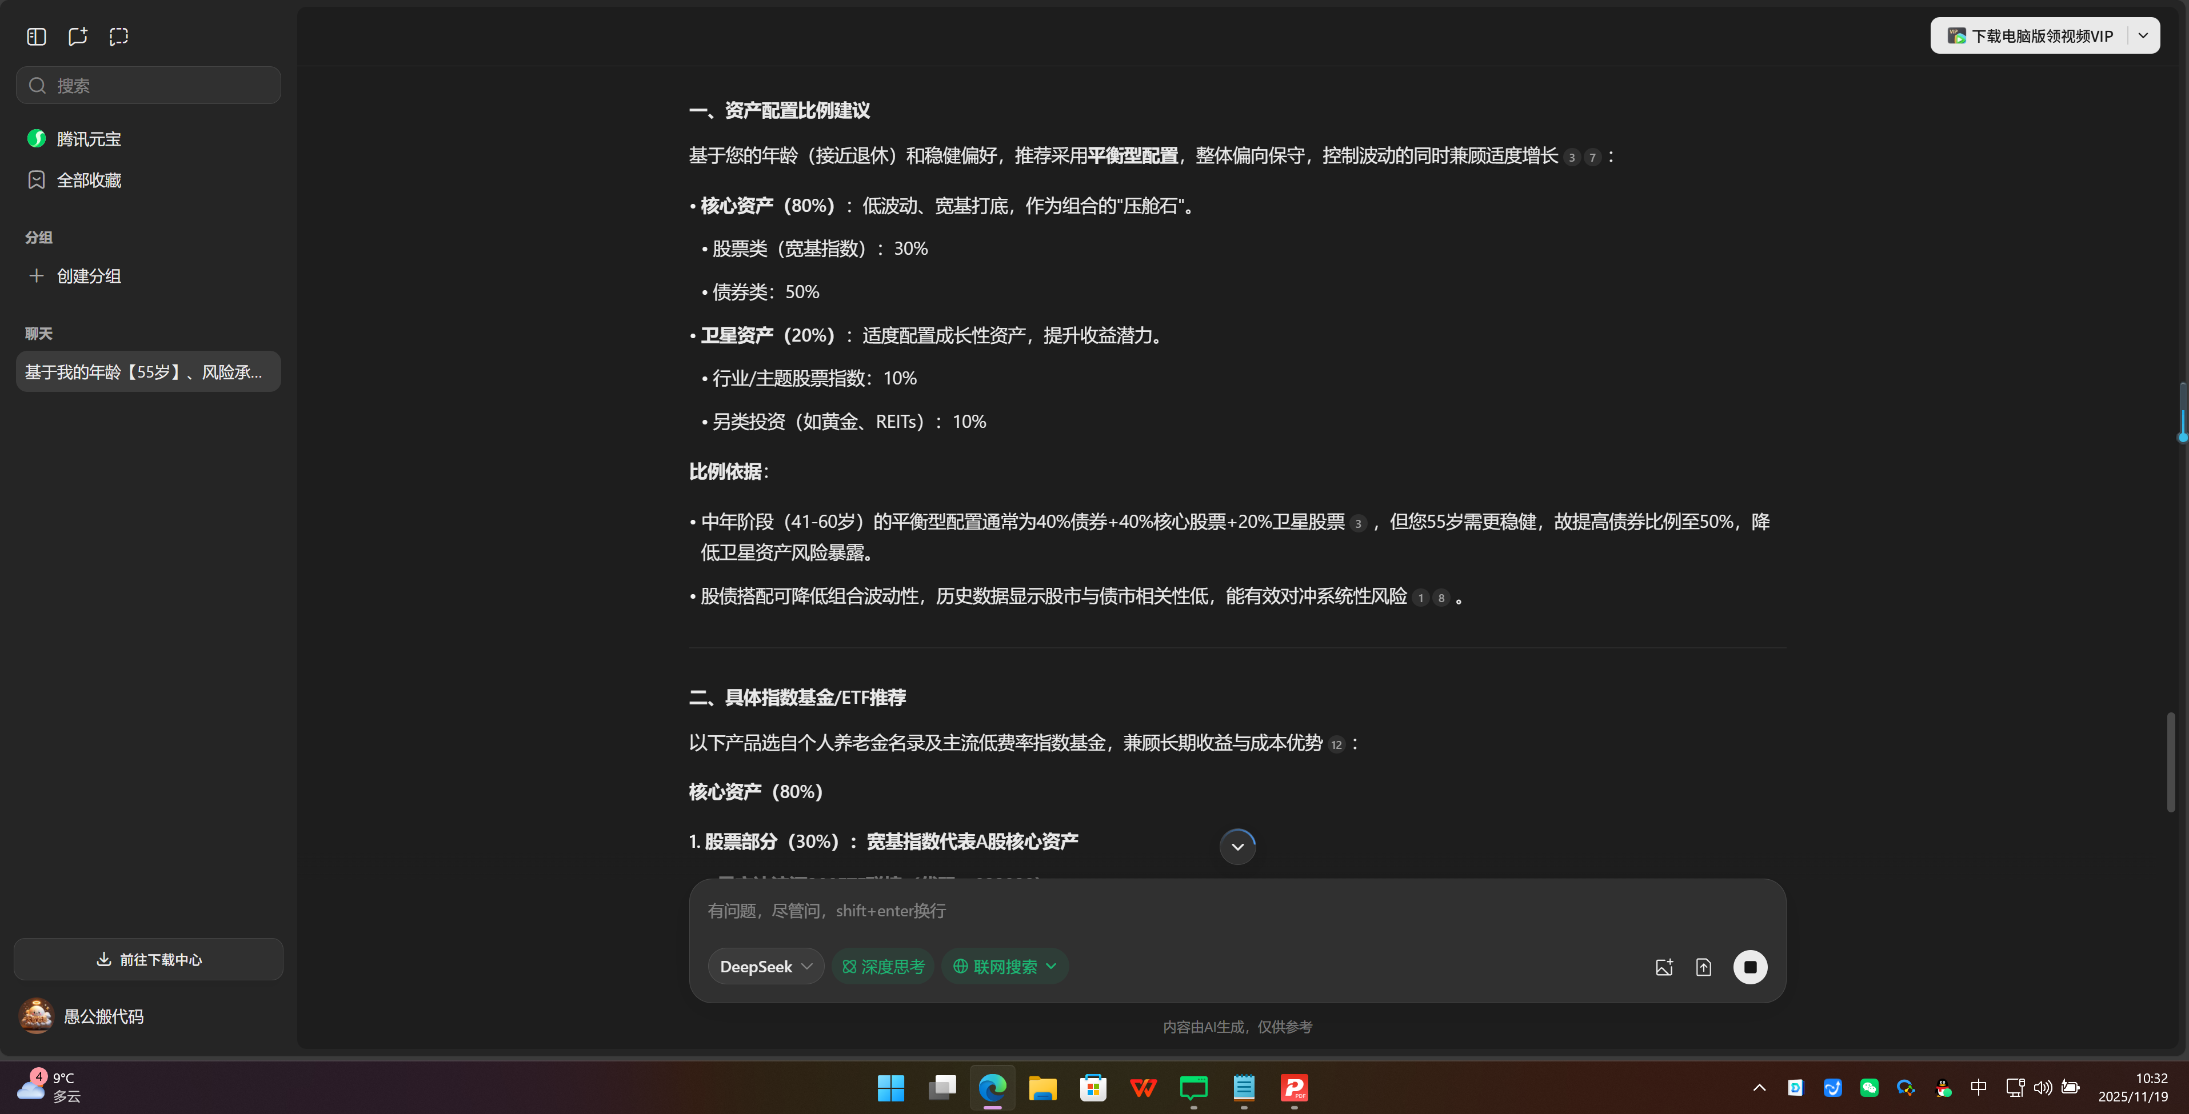Open the screenshot capture tool
Screen dimensions: 2189x1114
pos(118,37)
